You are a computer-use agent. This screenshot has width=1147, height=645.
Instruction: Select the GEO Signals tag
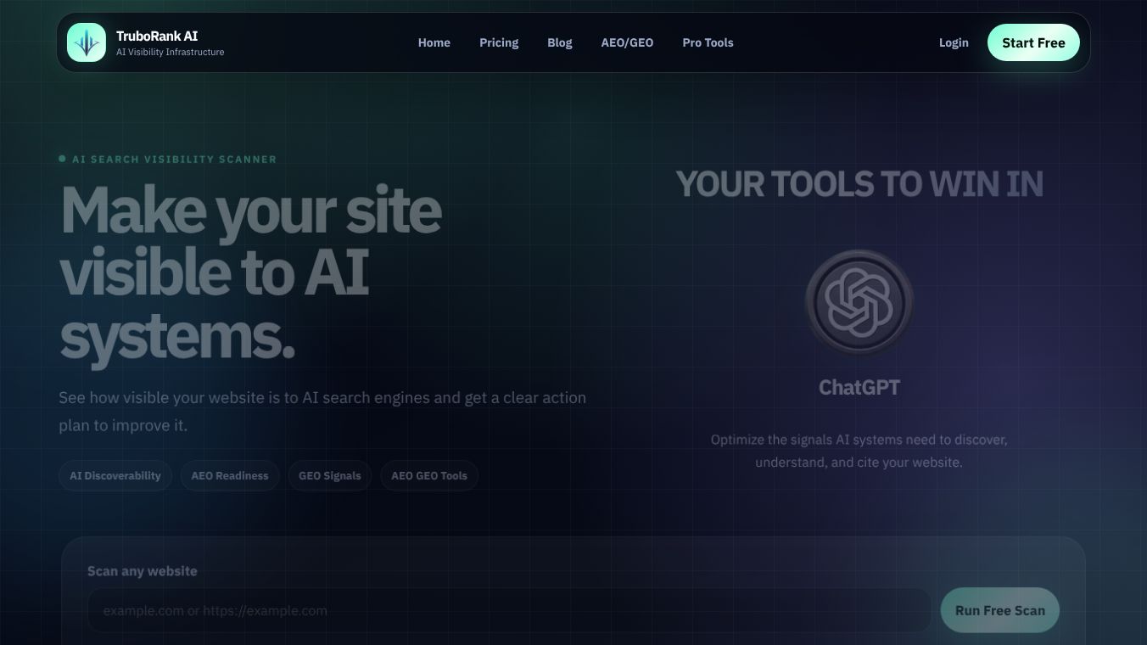click(x=330, y=475)
